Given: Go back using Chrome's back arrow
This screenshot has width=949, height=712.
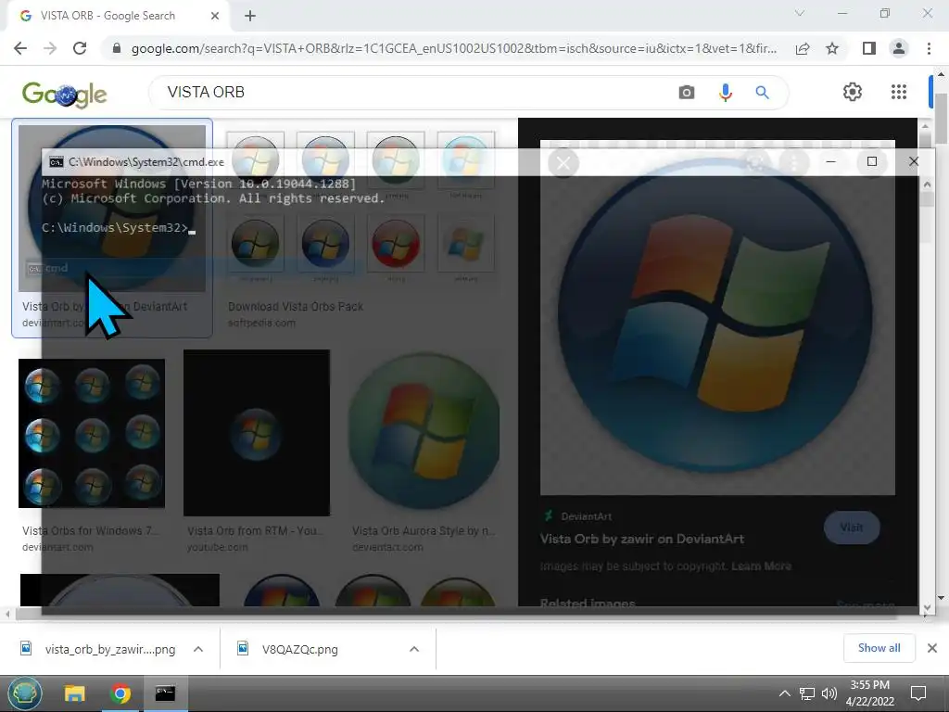Looking at the screenshot, I should (x=20, y=48).
